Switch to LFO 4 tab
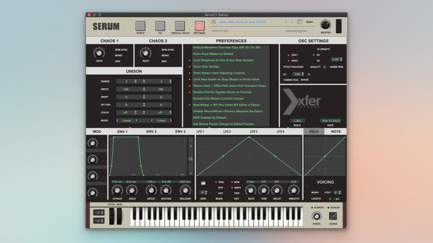Screen dimensions: 433x243 [x=280, y=132]
